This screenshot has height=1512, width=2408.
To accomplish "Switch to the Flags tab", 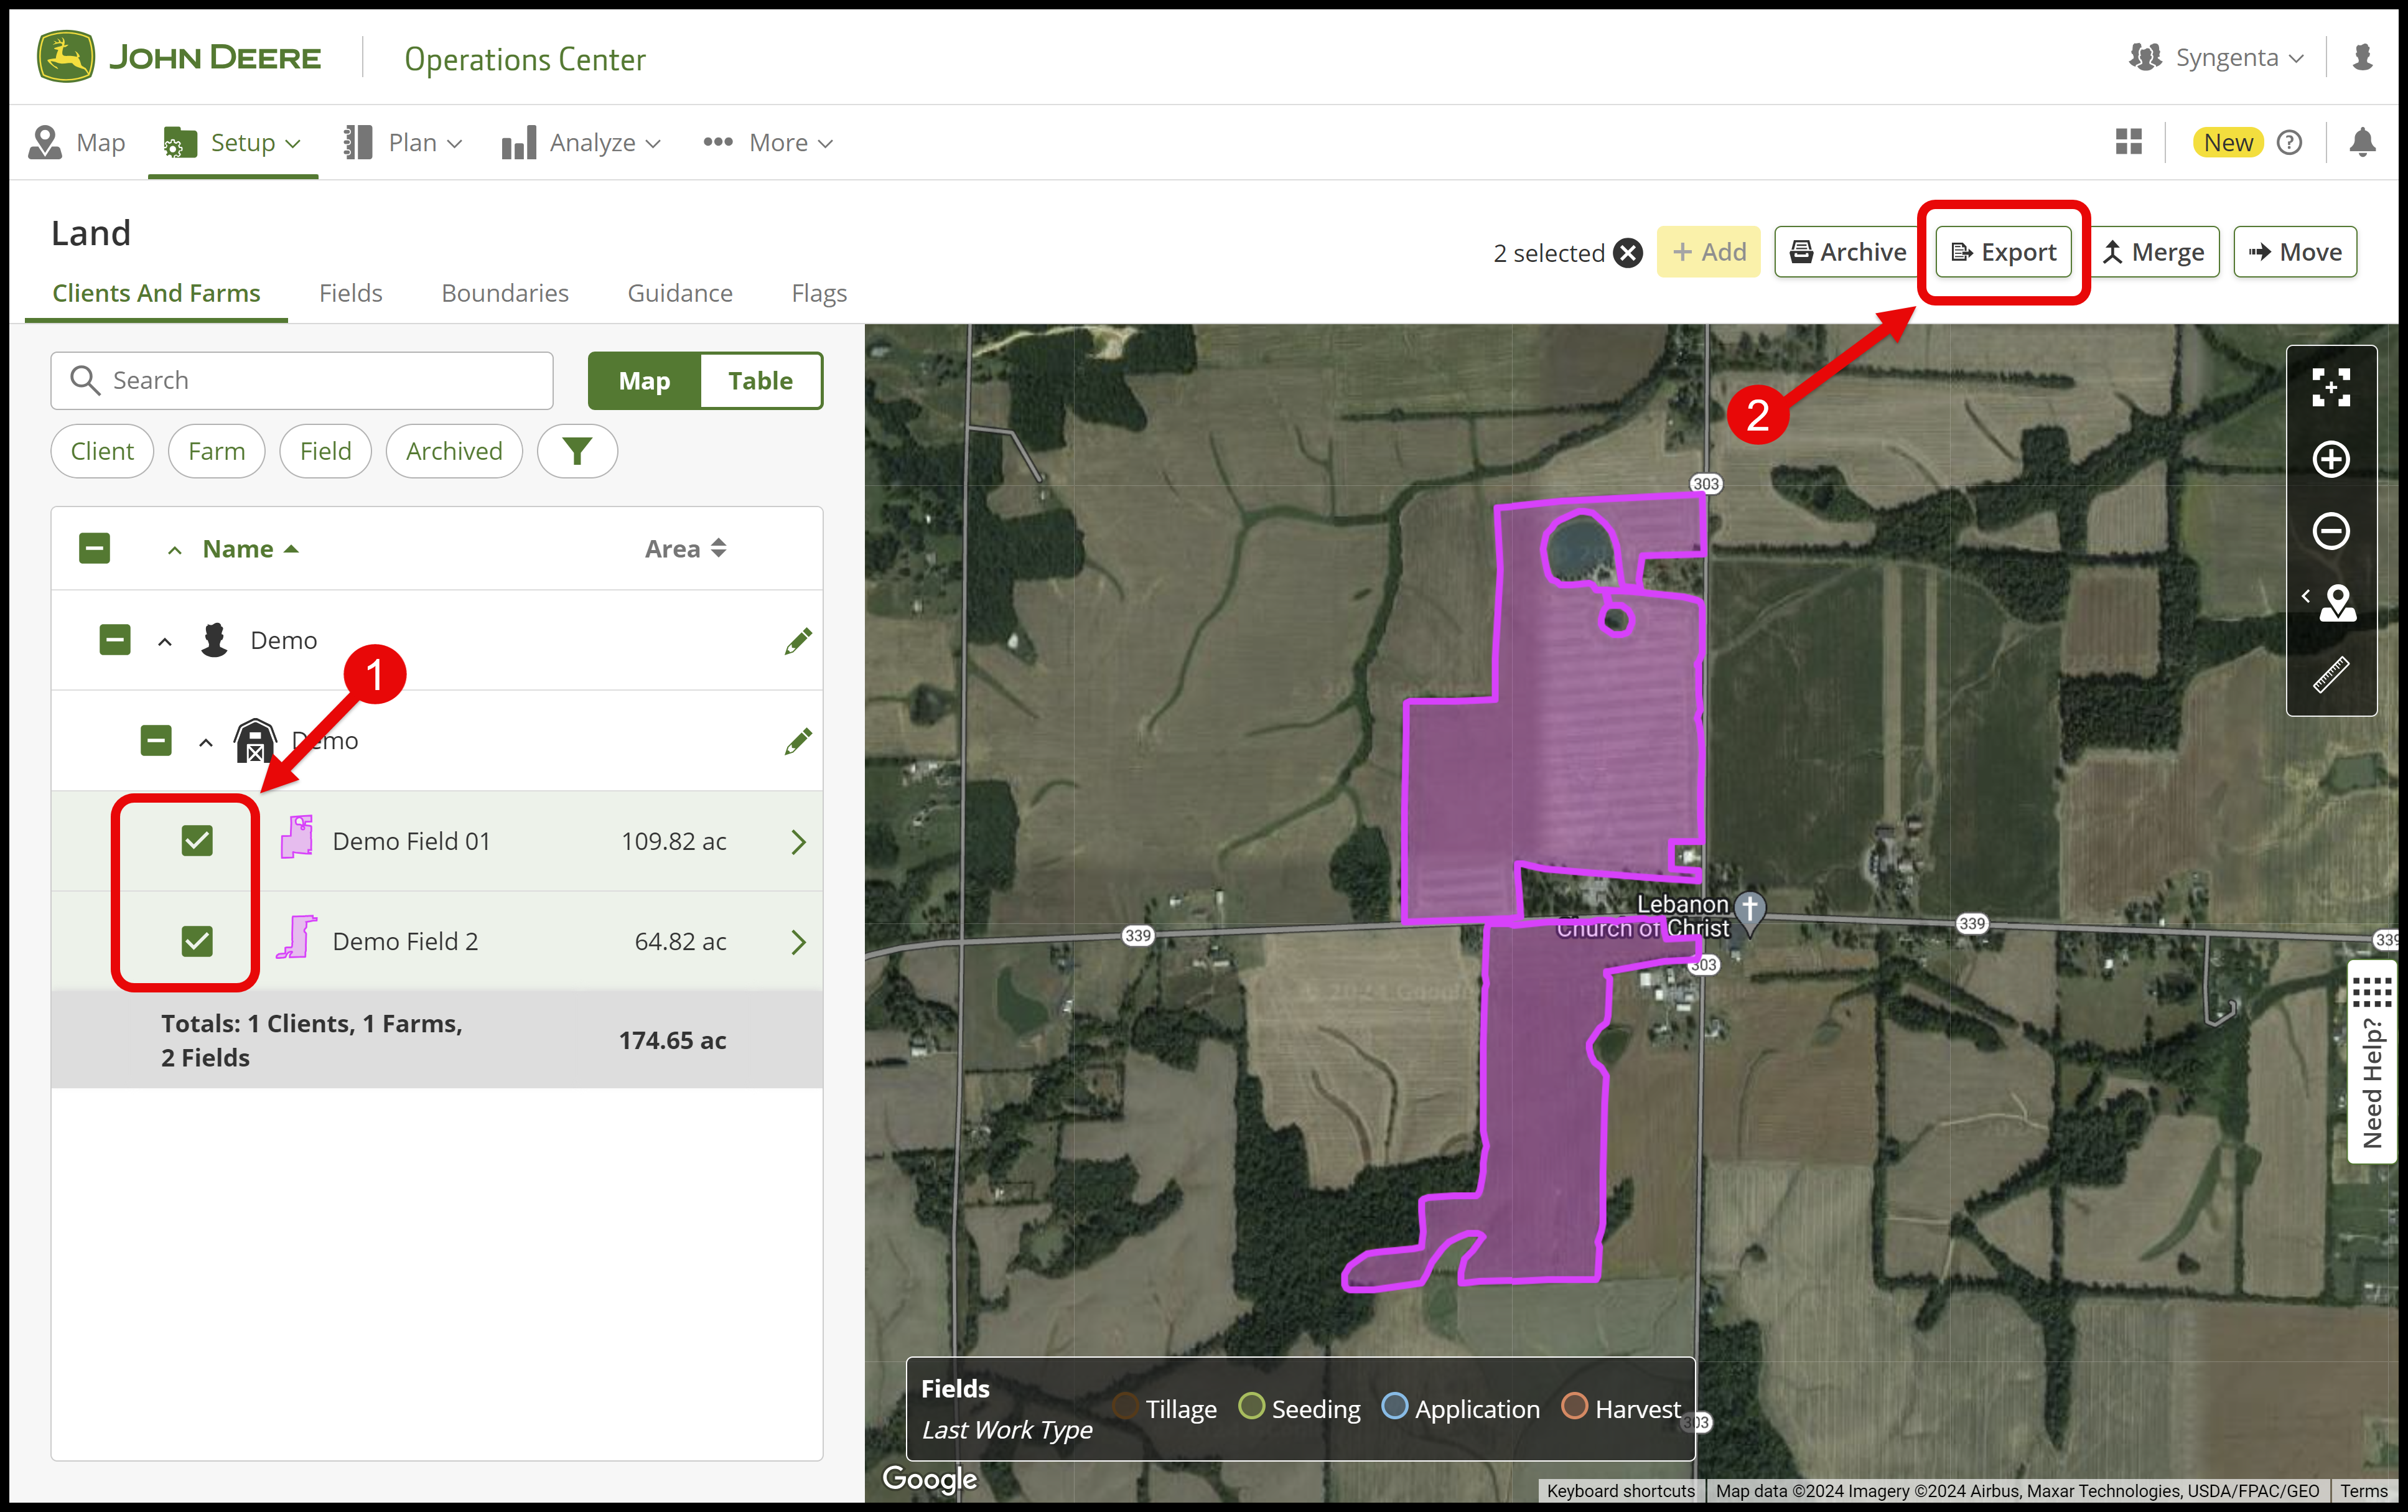I will [819, 293].
